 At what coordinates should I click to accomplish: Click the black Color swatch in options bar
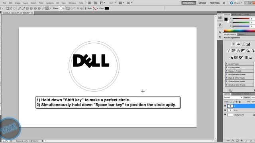107,8
